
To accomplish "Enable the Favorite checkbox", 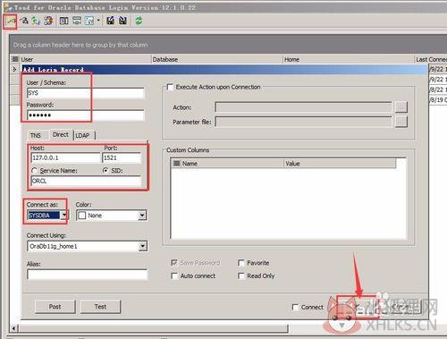I will (241, 263).
